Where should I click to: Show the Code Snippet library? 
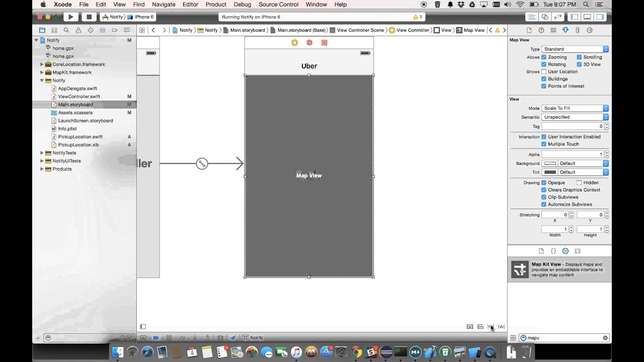553,251
